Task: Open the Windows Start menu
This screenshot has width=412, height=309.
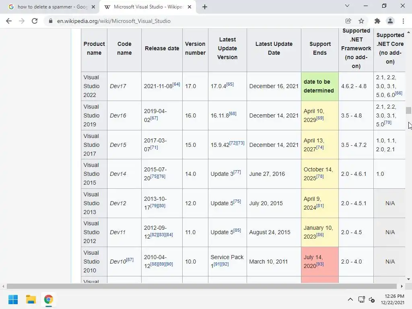Action: [13, 299]
